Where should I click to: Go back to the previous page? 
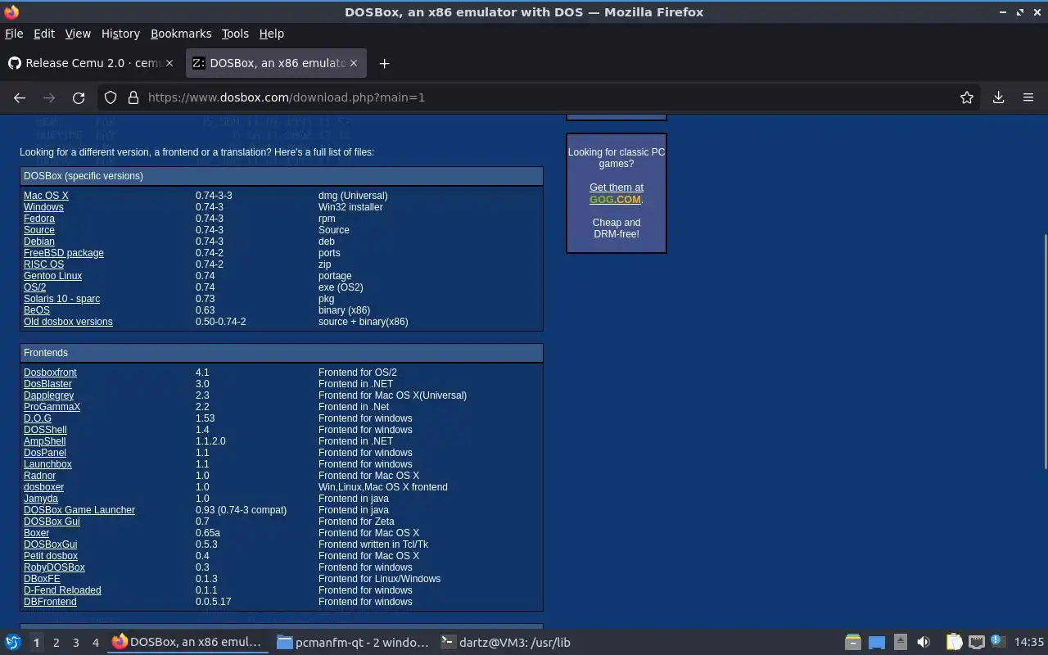pos(20,97)
